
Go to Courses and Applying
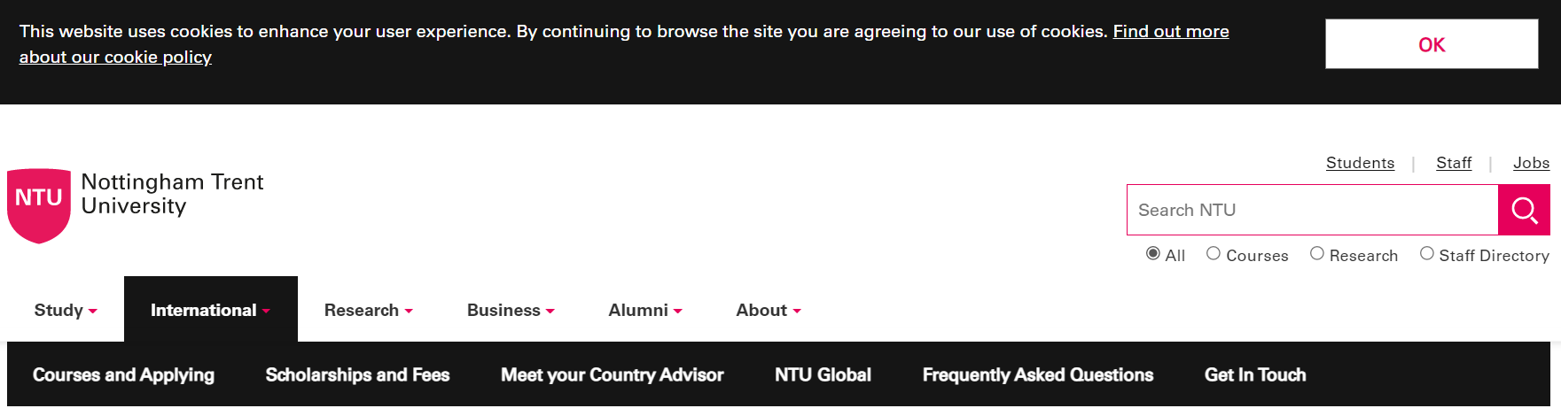click(x=123, y=375)
